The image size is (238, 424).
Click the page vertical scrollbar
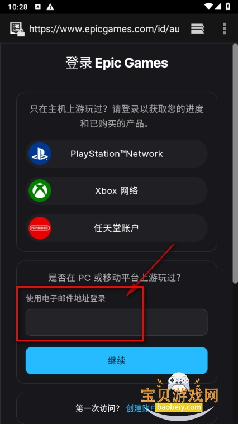click(x=235, y=163)
